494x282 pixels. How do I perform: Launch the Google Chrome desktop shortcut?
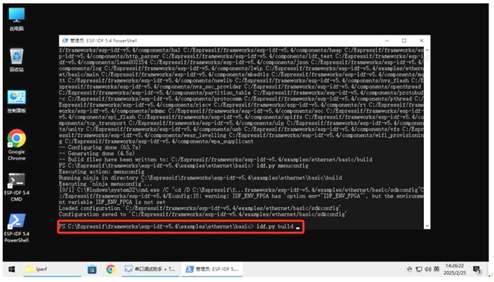(x=16, y=145)
